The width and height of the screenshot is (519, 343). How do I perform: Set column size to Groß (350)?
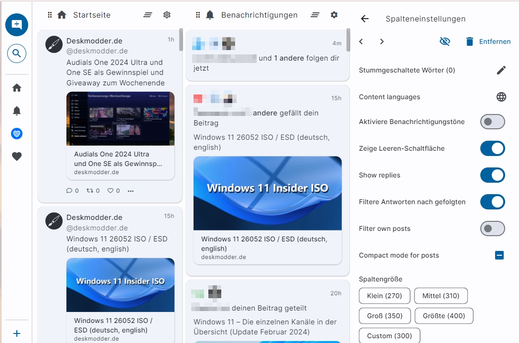tap(385, 316)
